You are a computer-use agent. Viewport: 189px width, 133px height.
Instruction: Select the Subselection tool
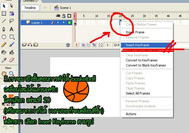point(12,6)
